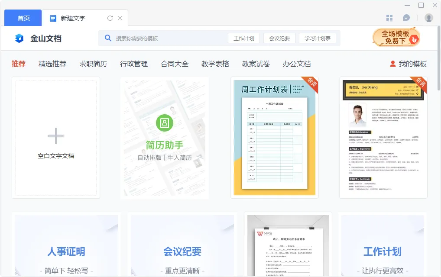Close the 新建文字 tab
The image size is (441, 277).
tap(120, 18)
